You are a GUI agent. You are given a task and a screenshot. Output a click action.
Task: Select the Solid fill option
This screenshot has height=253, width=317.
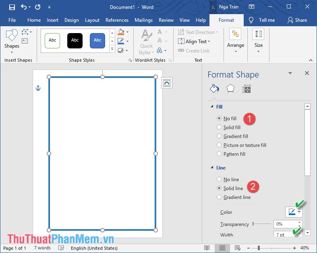[228, 128]
